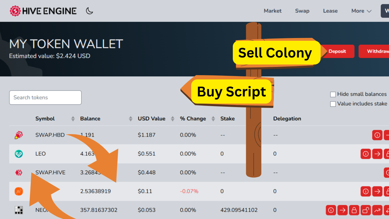Click the trending chart icon on the NEOXAG row
This screenshot has height=219, width=389.
[377, 210]
